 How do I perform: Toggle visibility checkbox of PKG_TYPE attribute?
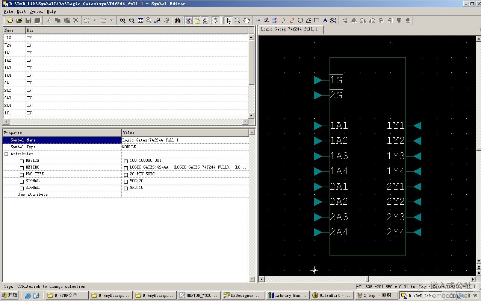[x=22, y=175]
